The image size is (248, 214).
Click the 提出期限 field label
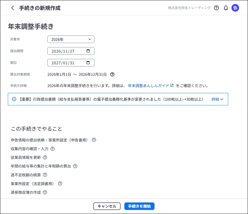click(x=17, y=51)
